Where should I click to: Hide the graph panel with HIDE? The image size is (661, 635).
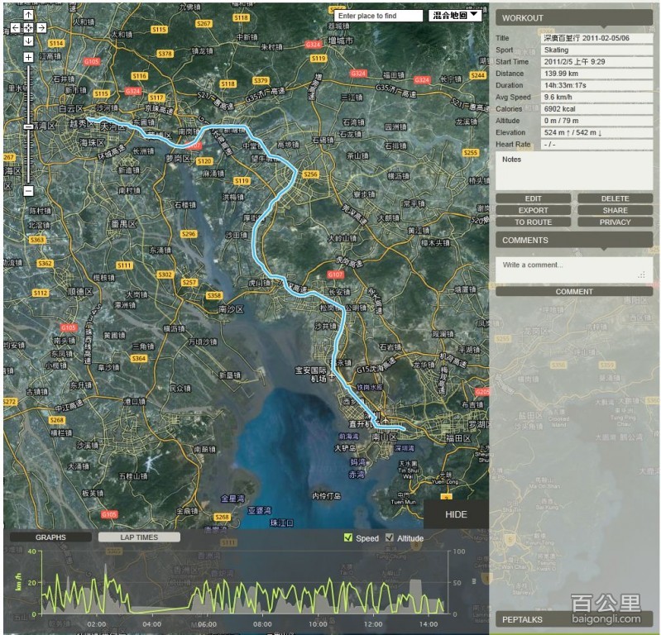coord(456,514)
